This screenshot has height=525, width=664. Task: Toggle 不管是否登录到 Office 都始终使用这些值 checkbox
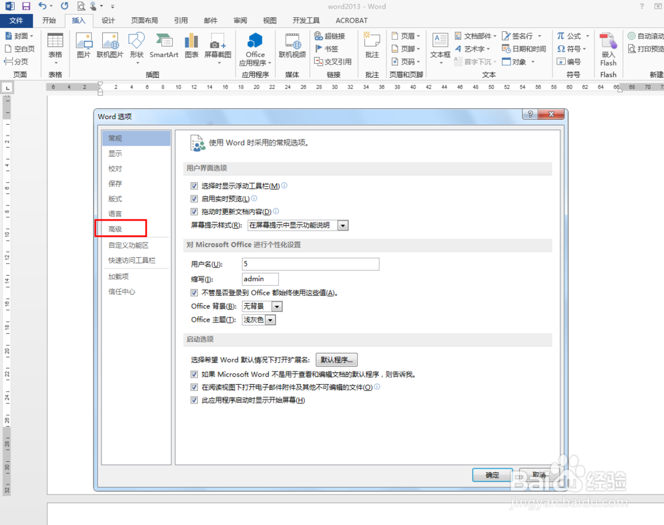point(195,292)
